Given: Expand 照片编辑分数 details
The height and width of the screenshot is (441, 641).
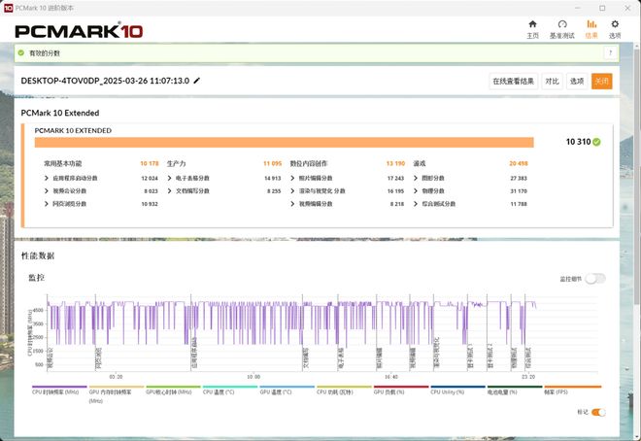Looking at the screenshot, I should (x=293, y=178).
